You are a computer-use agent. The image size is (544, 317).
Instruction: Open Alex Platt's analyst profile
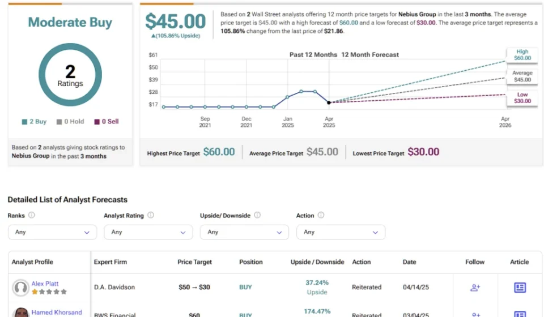tap(45, 284)
